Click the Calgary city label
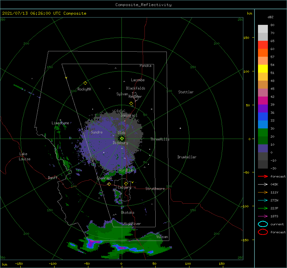The image size is (287, 268). pos(124,187)
